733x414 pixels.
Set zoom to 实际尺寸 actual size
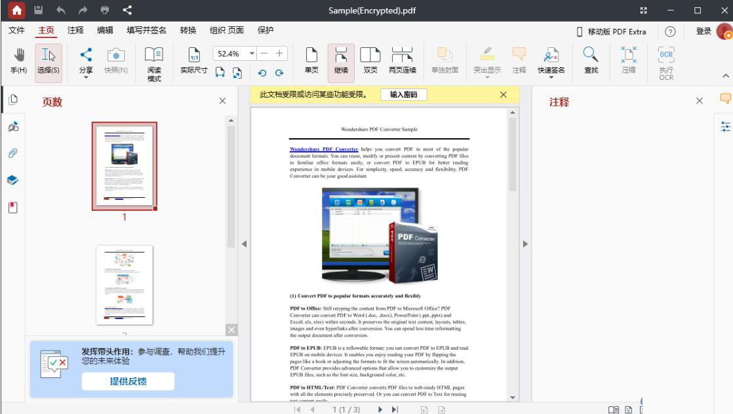pos(194,61)
